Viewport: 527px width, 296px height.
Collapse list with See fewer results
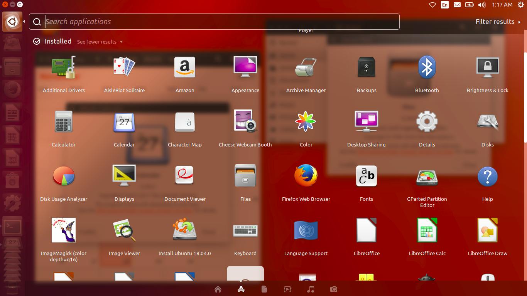100,42
